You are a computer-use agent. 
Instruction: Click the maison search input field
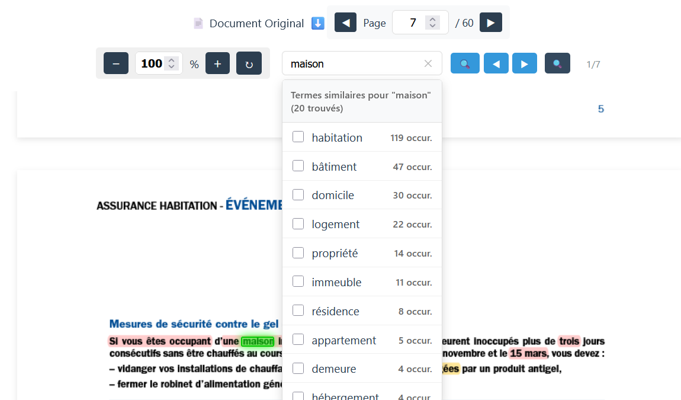click(352, 63)
